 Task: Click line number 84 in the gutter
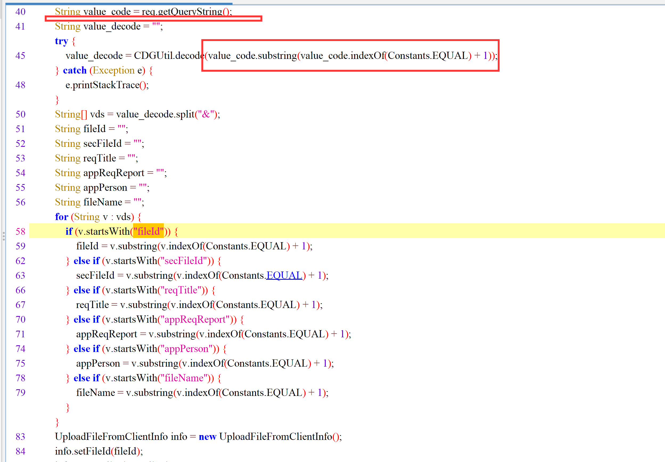click(21, 451)
